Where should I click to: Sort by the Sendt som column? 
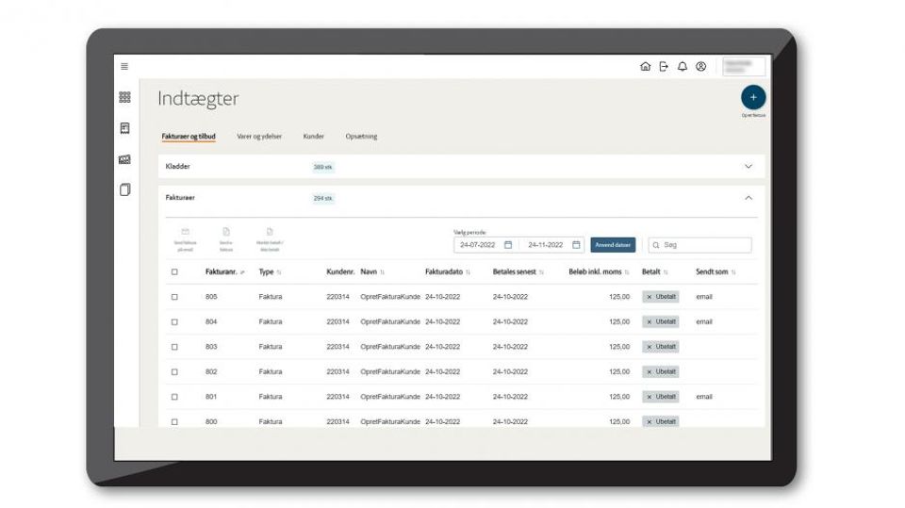(x=733, y=272)
